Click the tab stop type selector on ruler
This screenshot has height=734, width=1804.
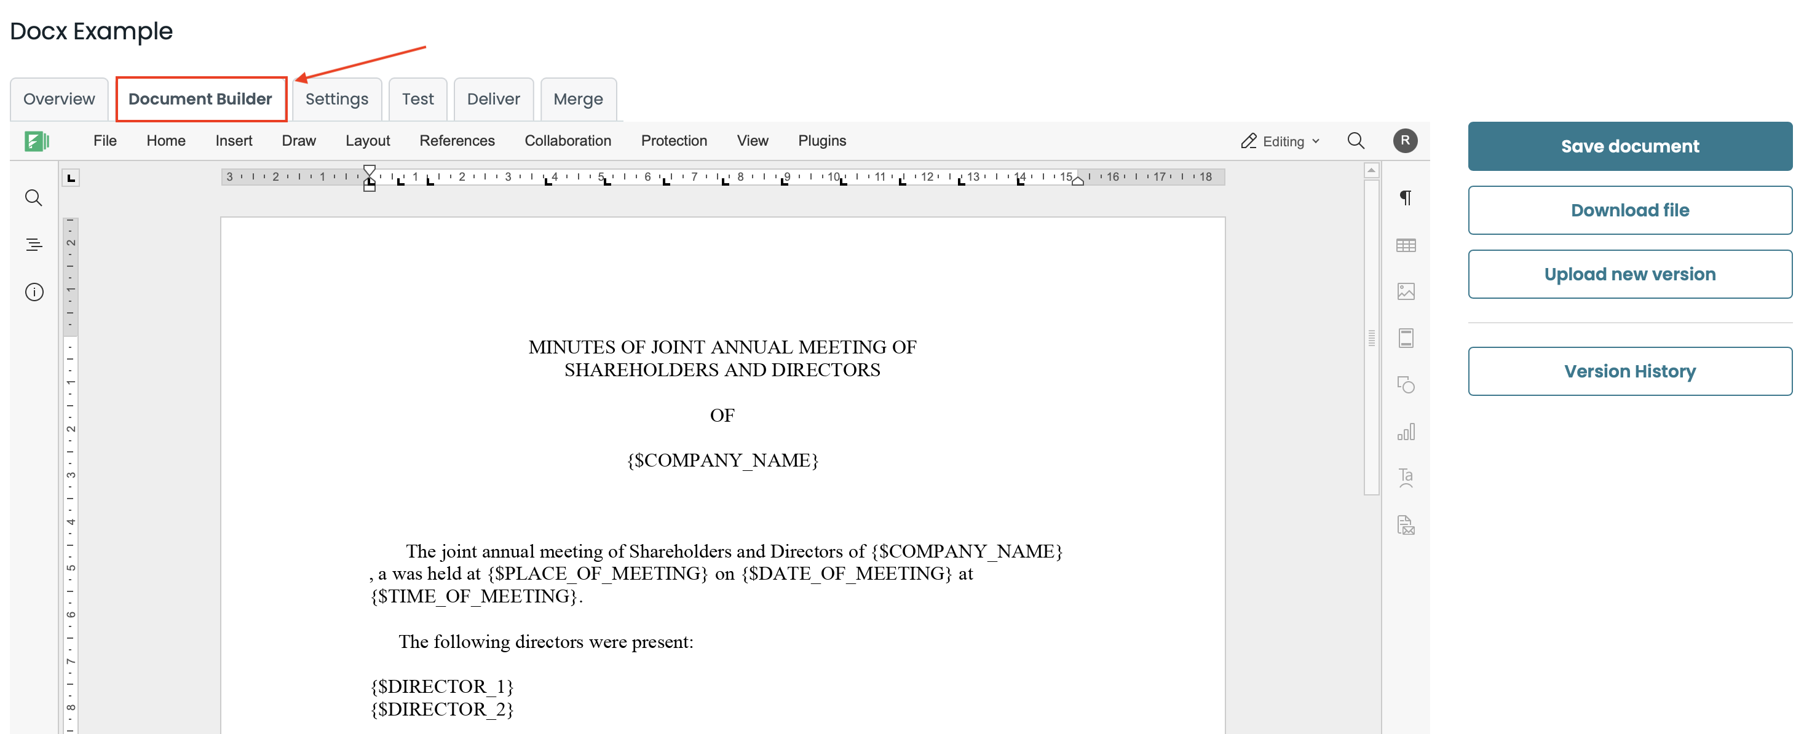(x=71, y=177)
